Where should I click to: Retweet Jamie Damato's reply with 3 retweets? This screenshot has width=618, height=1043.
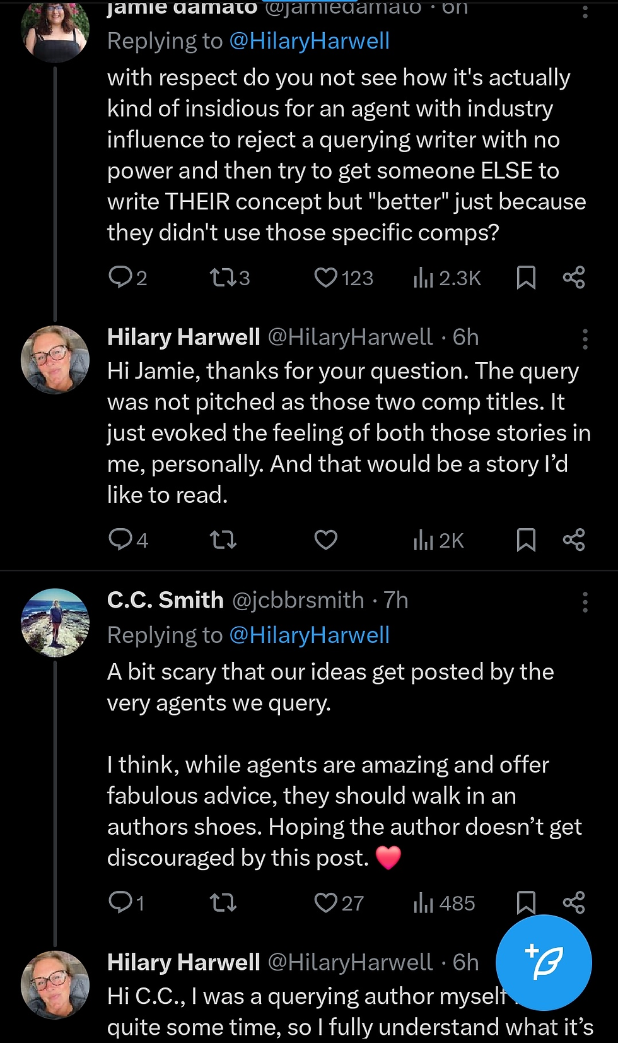point(223,278)
